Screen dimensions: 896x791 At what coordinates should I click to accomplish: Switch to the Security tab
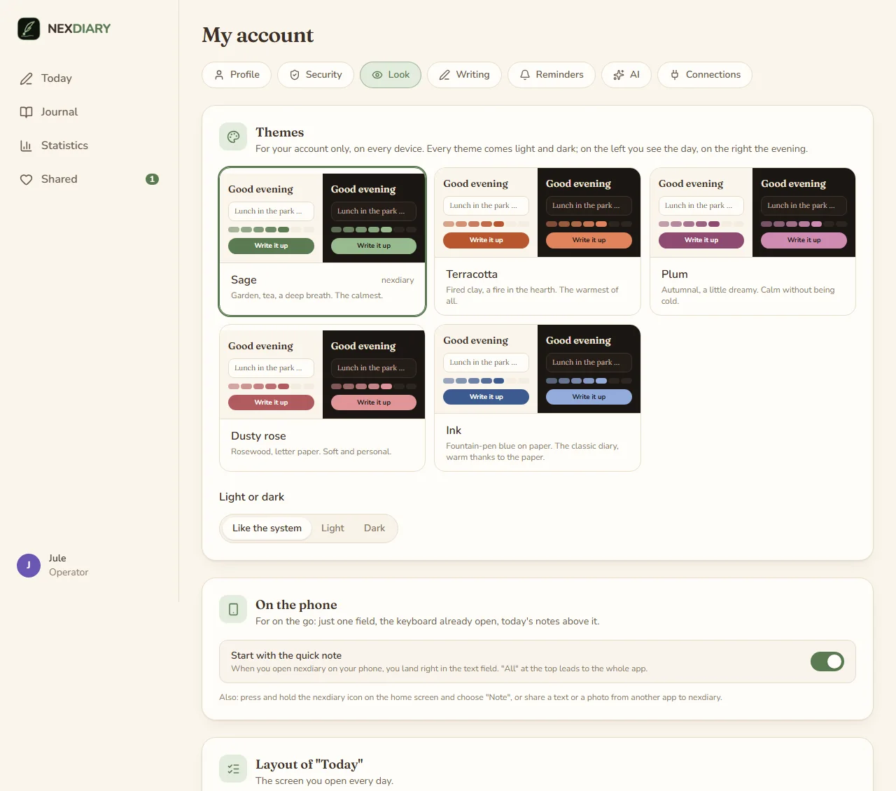(316, 75)
